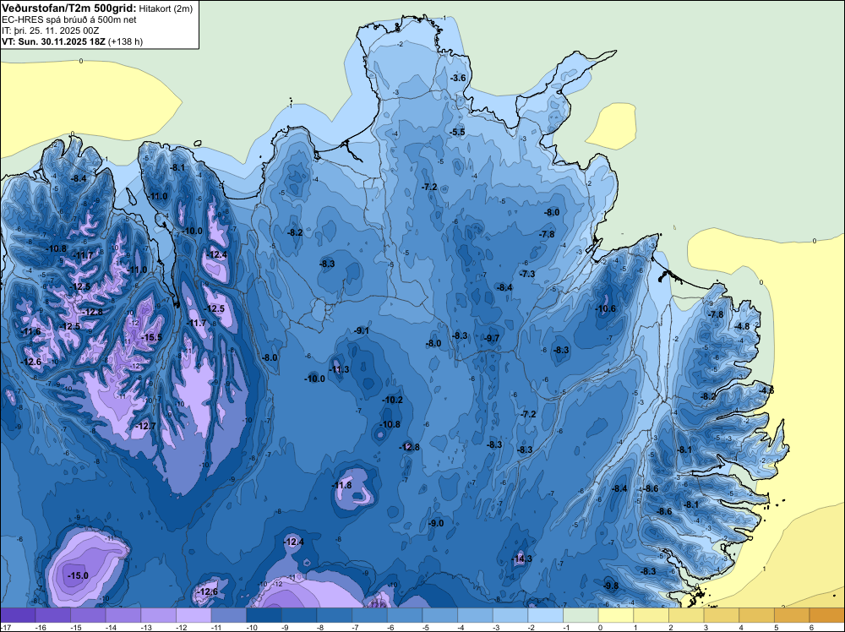845x632 pixels.
Task: Click the 'Hitakort (2m)' label in header
Action: pos(166,8)
